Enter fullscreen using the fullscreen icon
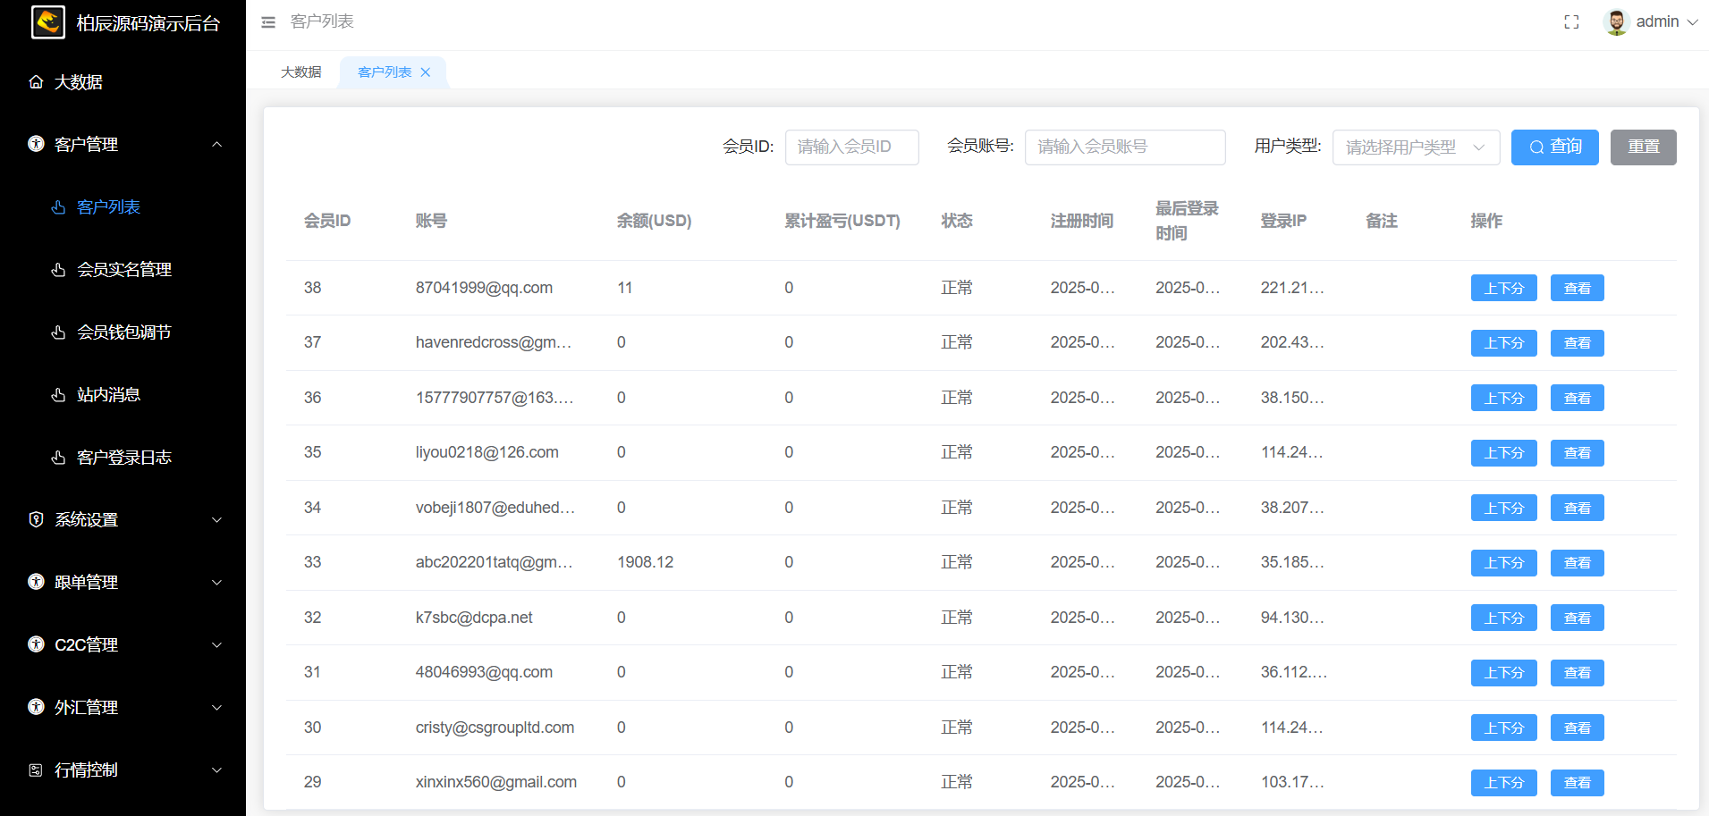 tap(1571, 22)
